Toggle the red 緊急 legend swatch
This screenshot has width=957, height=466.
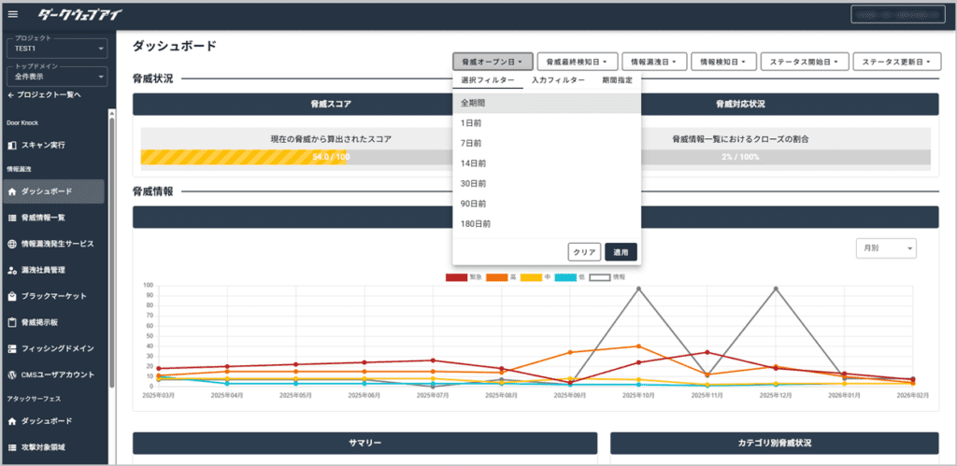[x=456, y=277]
